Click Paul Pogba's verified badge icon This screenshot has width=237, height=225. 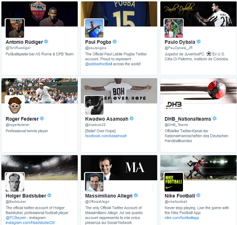[115, 42]
